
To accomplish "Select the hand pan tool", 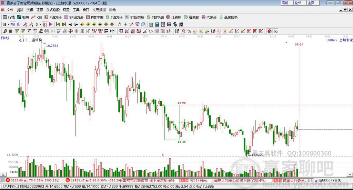I will (119, 24).
